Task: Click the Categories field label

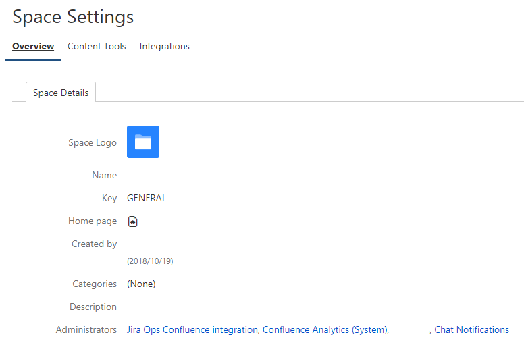Action: (x=95, y=284)
